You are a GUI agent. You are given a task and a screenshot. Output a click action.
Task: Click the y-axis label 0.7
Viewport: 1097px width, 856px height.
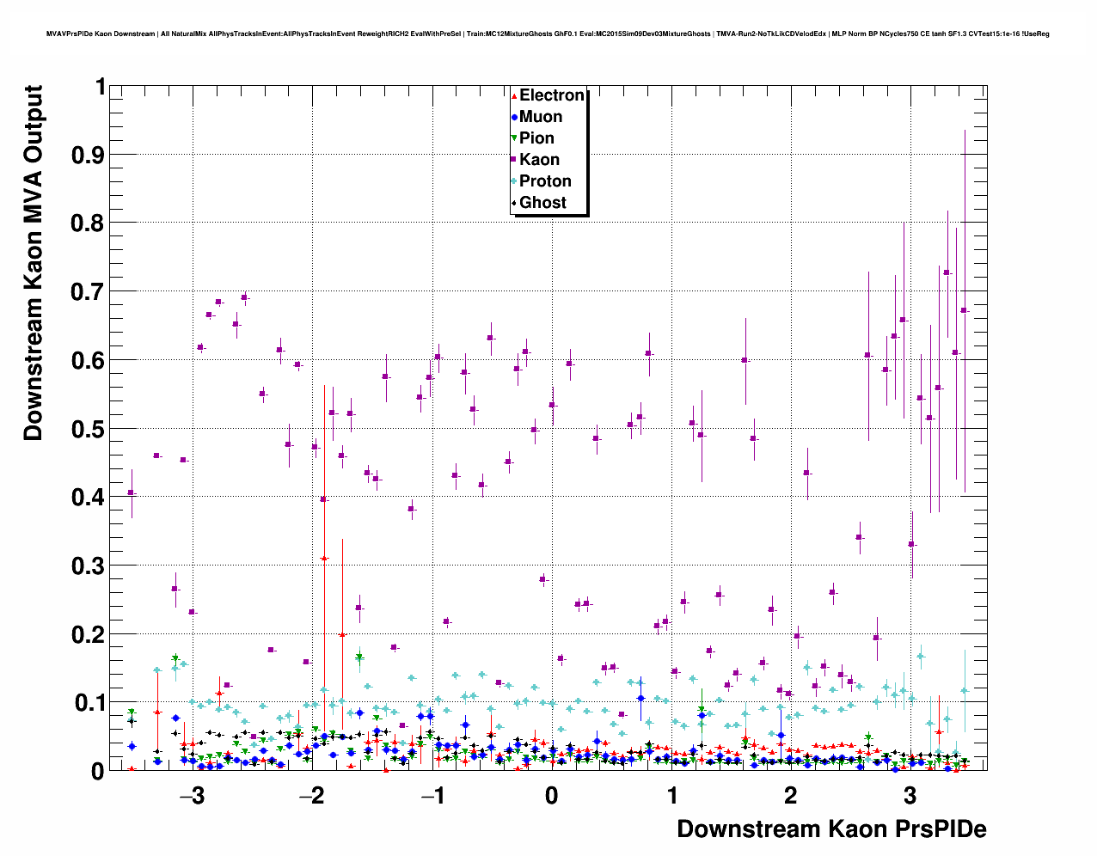click(x=89, y=291)
